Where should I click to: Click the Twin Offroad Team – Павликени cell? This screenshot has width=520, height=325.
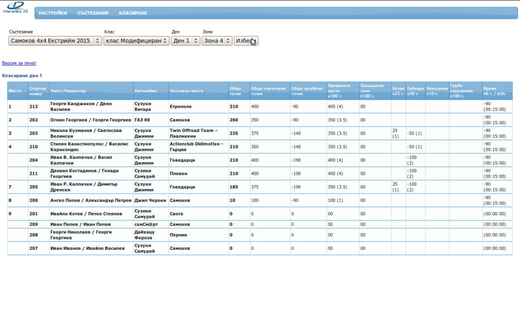193,133
